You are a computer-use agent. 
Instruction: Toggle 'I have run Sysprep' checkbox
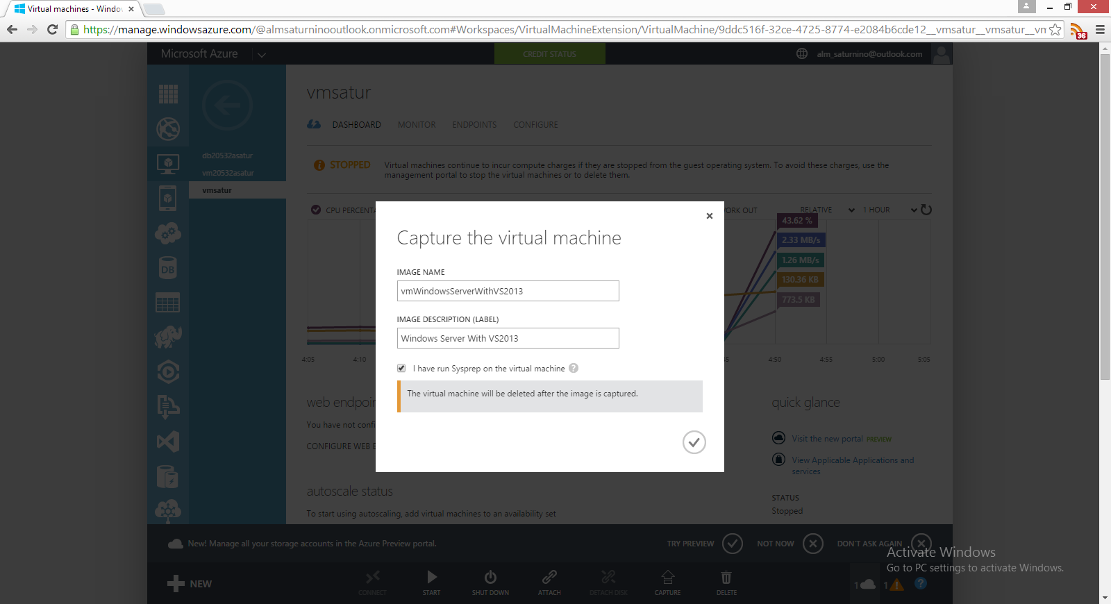[x=401, y=368]
